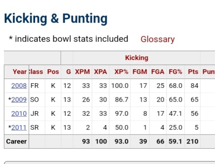Sort by FGM column header
Viewport: 215px width, 164px height.
(x=140, y=72)
